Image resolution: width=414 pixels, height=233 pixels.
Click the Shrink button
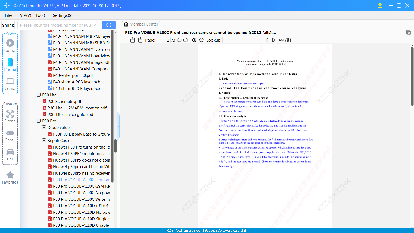[x=8, y=25]
